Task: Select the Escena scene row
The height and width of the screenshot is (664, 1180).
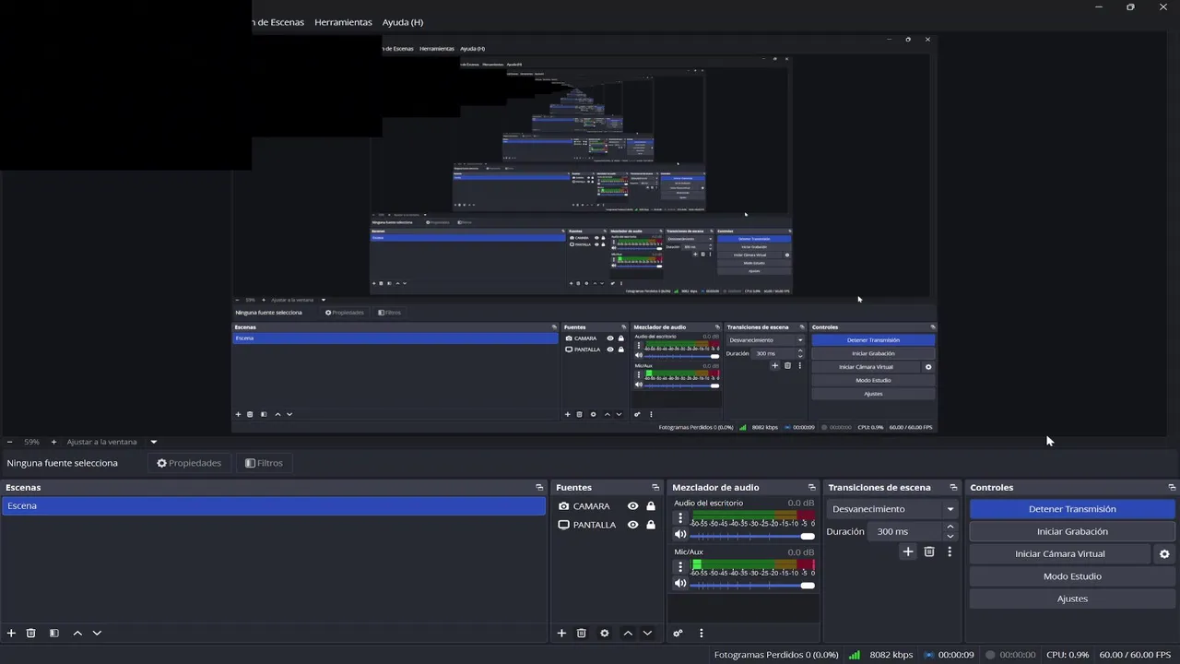Action: click(274, 506)
